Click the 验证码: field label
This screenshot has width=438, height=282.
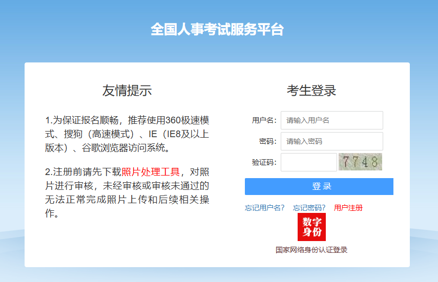point(264,162)
